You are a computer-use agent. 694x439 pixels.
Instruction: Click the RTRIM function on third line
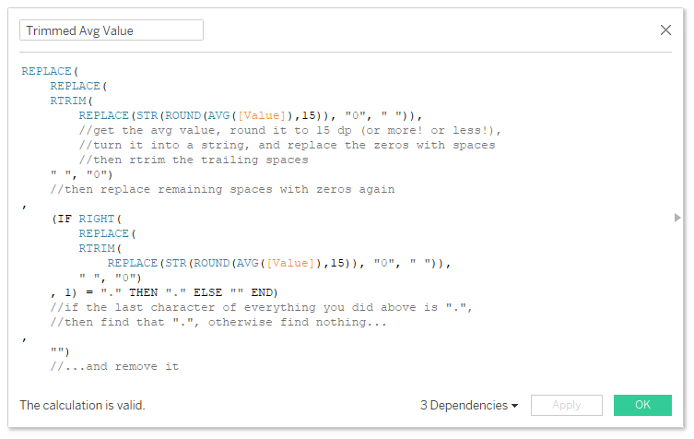click(x=68, y=101)
